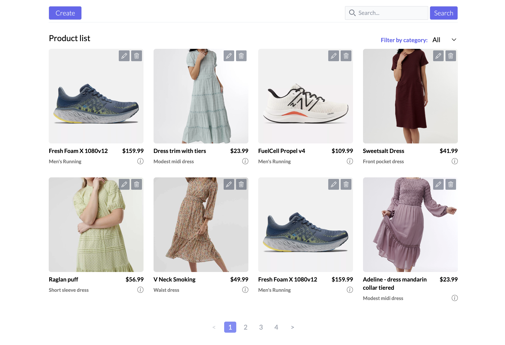
Task: Show info for the Raglan puff dress
Action: coord(140,290)
